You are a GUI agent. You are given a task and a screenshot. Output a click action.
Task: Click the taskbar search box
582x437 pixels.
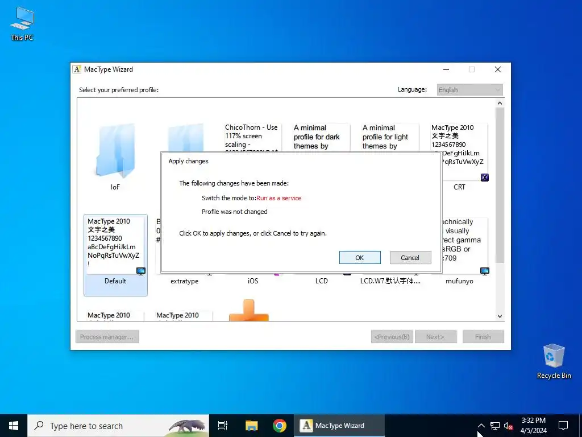pos(118,426)
